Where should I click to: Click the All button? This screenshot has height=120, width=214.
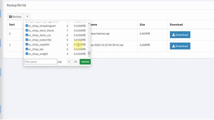[76, 62]
